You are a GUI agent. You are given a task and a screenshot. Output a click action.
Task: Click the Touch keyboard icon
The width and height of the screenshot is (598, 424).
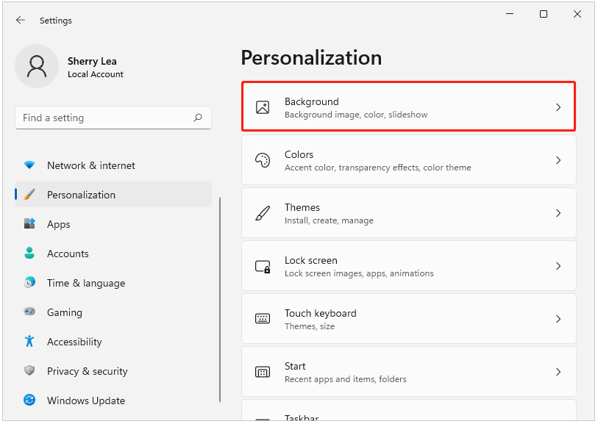263,318
